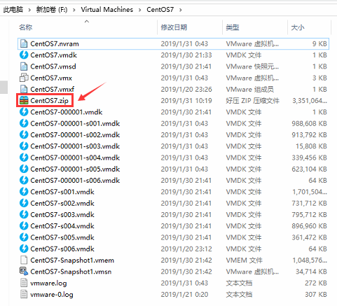Expand the chevron after CentOS7 in breadcrumb
Viewport: 337px width, 306px height.
click(181, 10)
